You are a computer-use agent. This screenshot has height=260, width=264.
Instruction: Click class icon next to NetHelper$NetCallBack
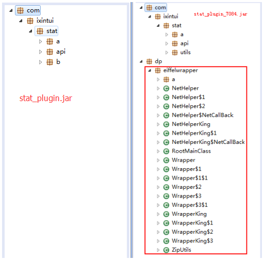[166, 115]
